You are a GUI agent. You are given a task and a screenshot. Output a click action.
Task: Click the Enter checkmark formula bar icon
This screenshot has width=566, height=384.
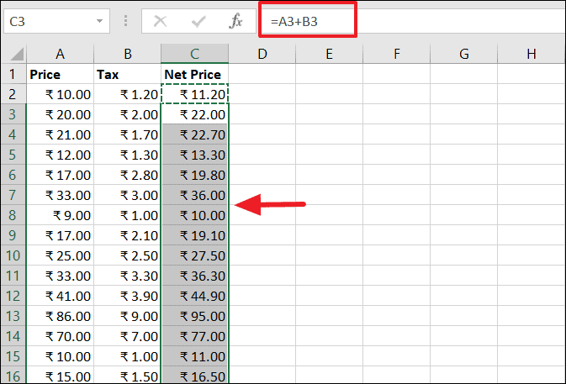[x=198, y=21]
